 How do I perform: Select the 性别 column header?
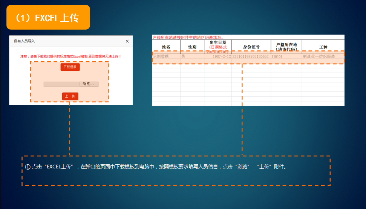[192, 47]
